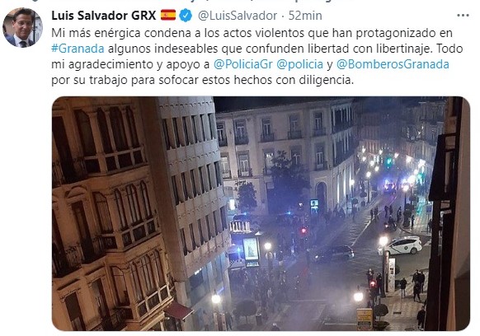Viewport: 480px width, 336px height.
Task: Click the line 'por su trabajo para sofocar'
Action: [x=202, y=80]
